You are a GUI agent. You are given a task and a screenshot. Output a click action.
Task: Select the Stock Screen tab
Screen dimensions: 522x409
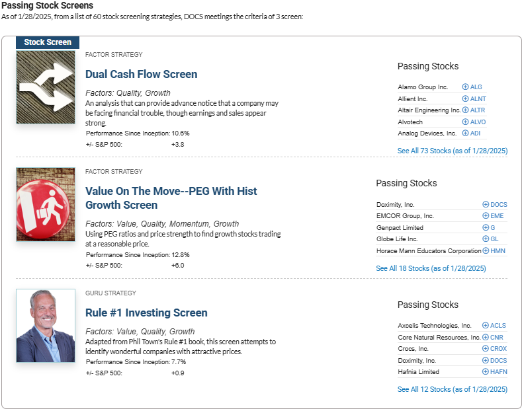[x=48, y=42]
